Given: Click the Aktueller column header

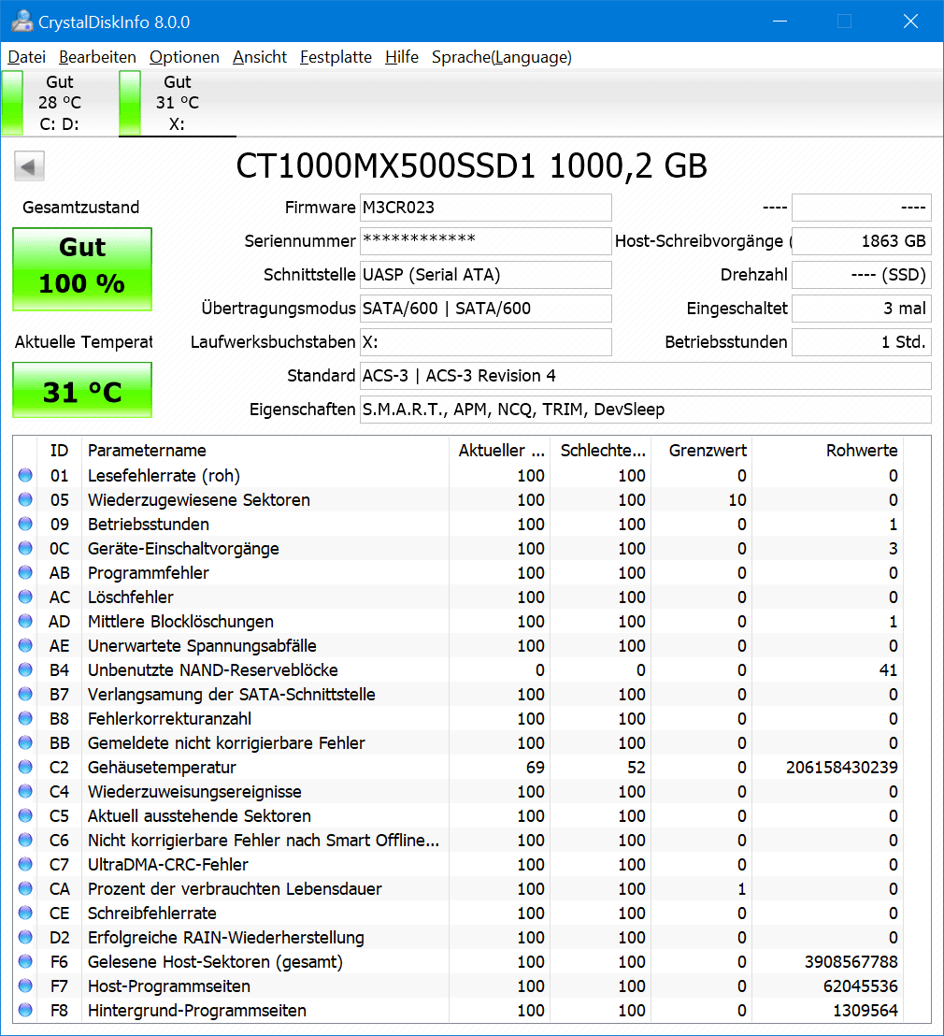Looking at the screenshot, I should 500,451.
